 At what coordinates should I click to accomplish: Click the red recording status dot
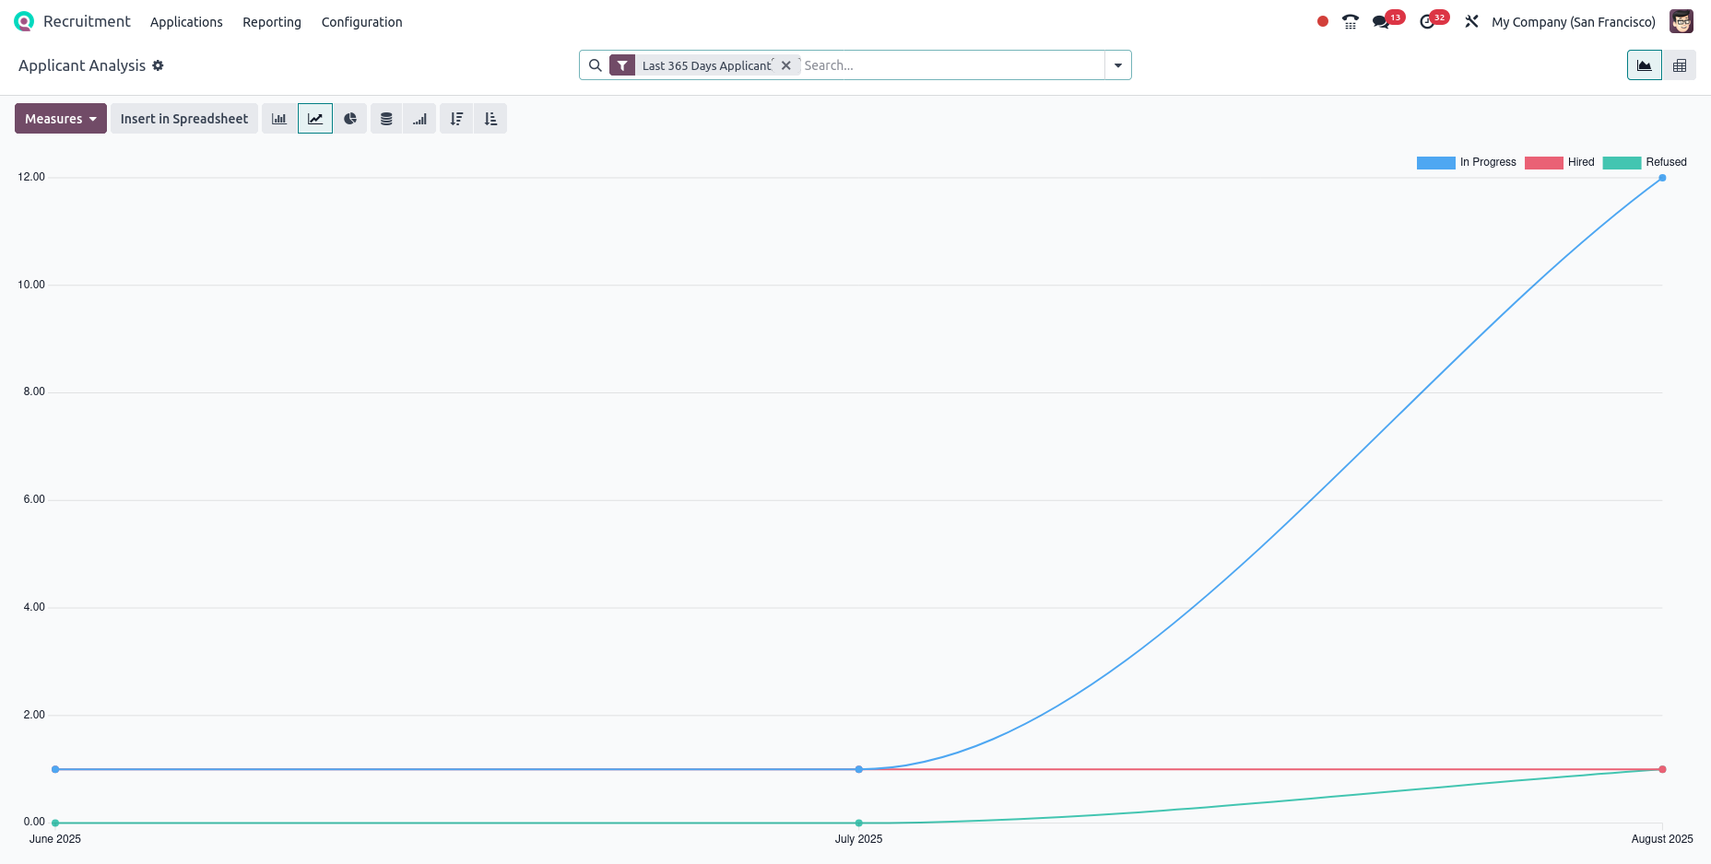1323,21
